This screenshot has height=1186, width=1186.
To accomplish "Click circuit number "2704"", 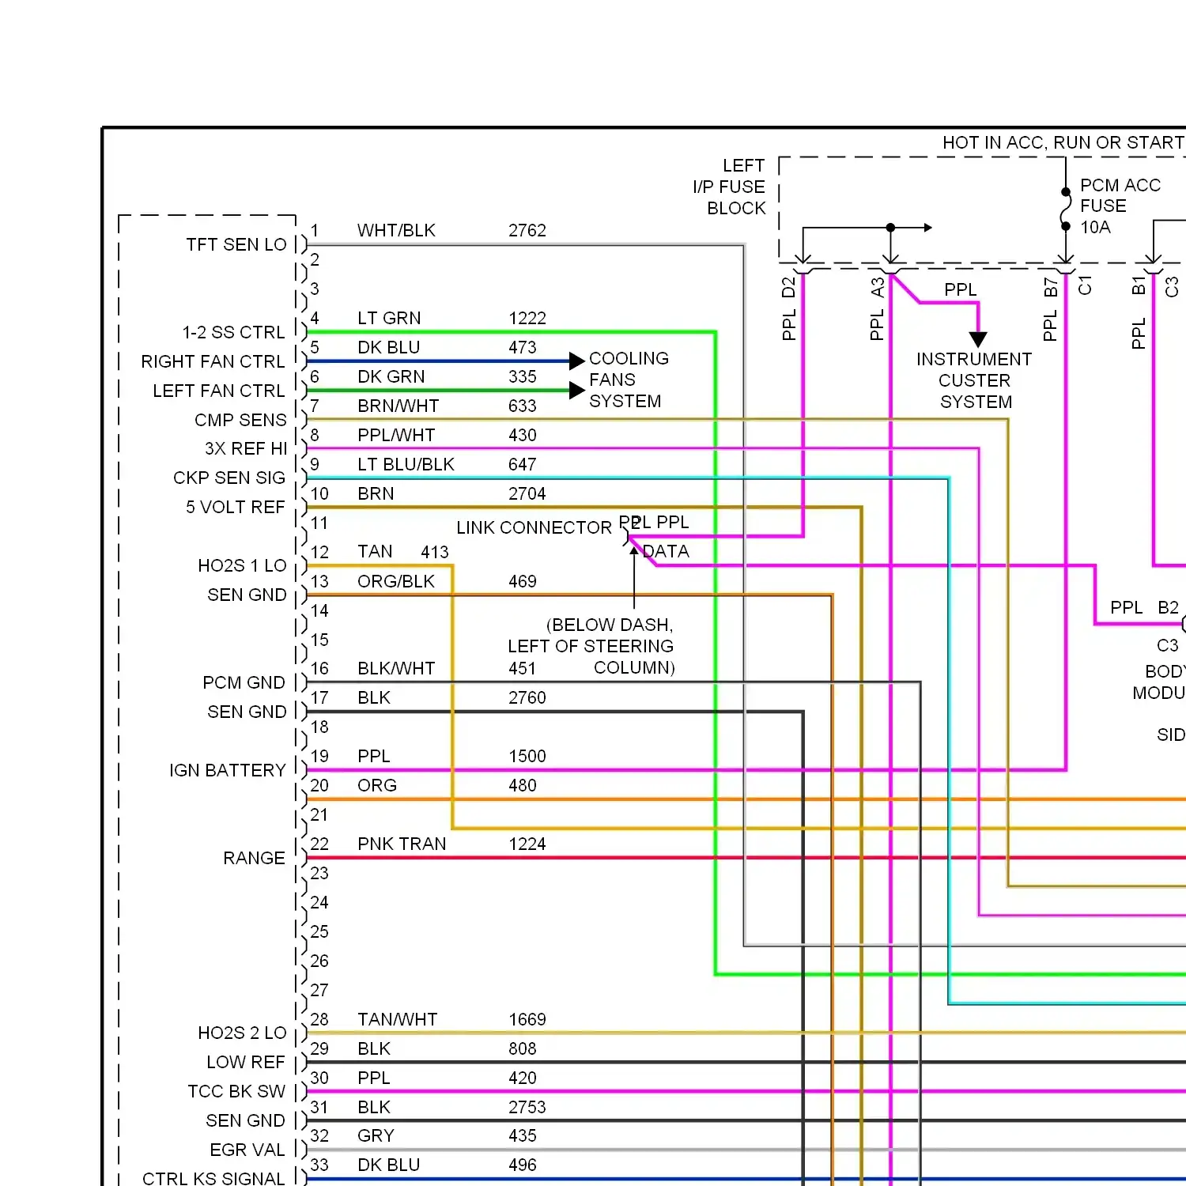I will click(x=527, y=493).
